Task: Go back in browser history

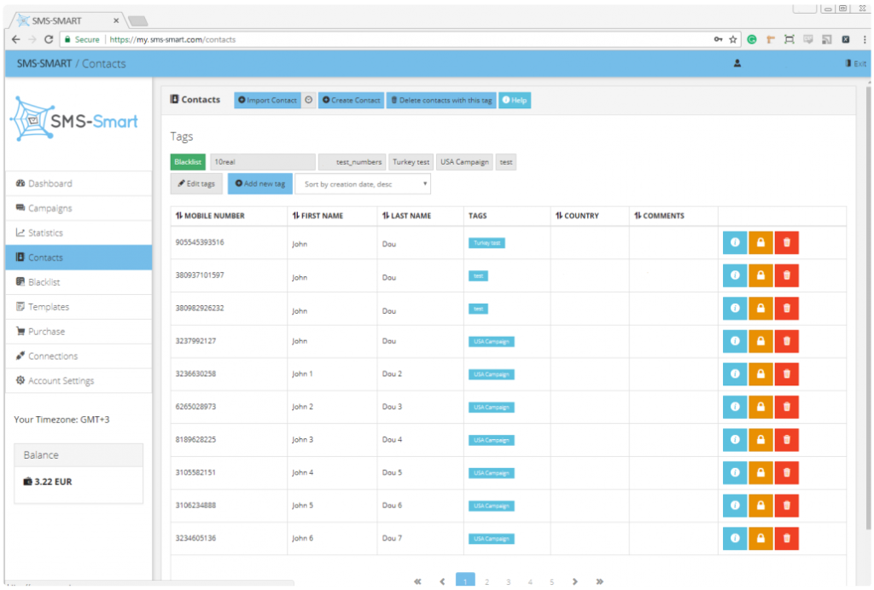Action: 15,39
